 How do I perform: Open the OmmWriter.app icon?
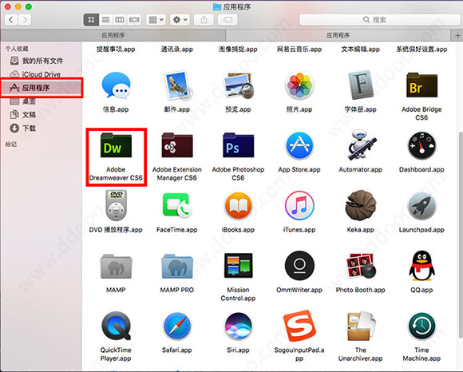(299, 266)
